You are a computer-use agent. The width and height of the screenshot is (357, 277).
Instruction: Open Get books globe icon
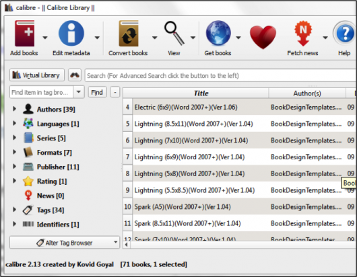[218, 33]
